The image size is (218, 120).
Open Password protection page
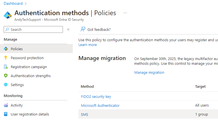[27, 58]
